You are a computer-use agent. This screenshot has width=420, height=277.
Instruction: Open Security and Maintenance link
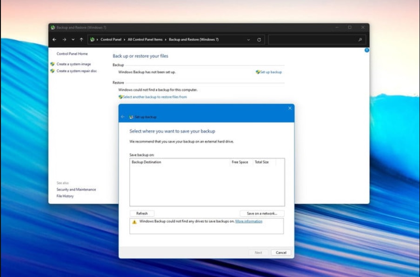(76, 190)
